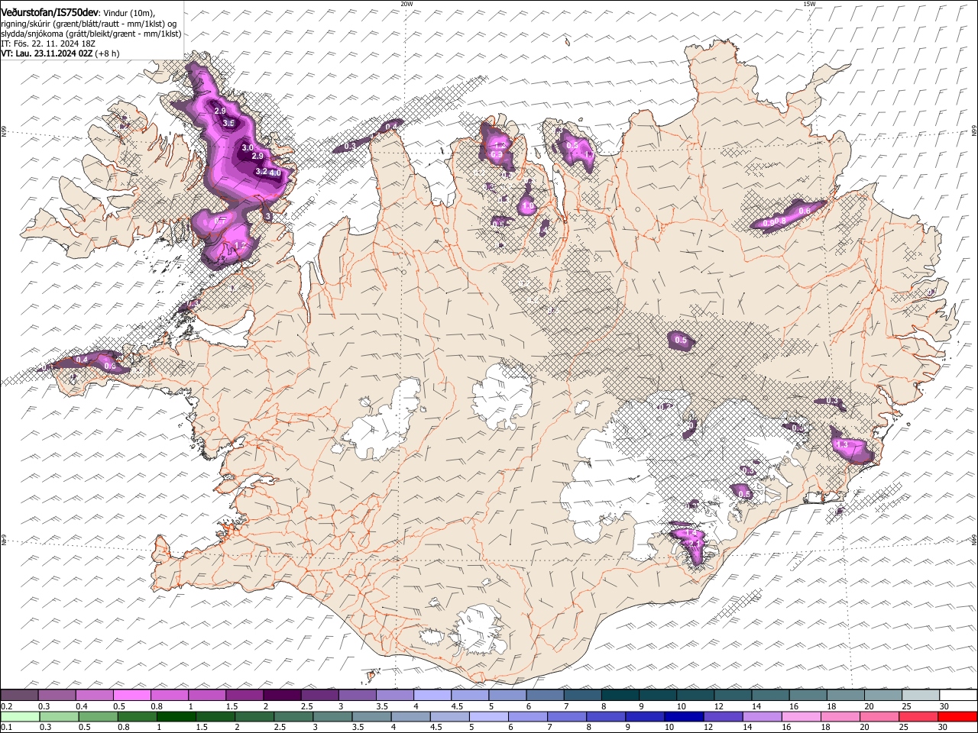The height and width of the screenshot is (733, 978).
Task: Click the 1.3 precipitation value on the east coast
Action: click(842, 444)
